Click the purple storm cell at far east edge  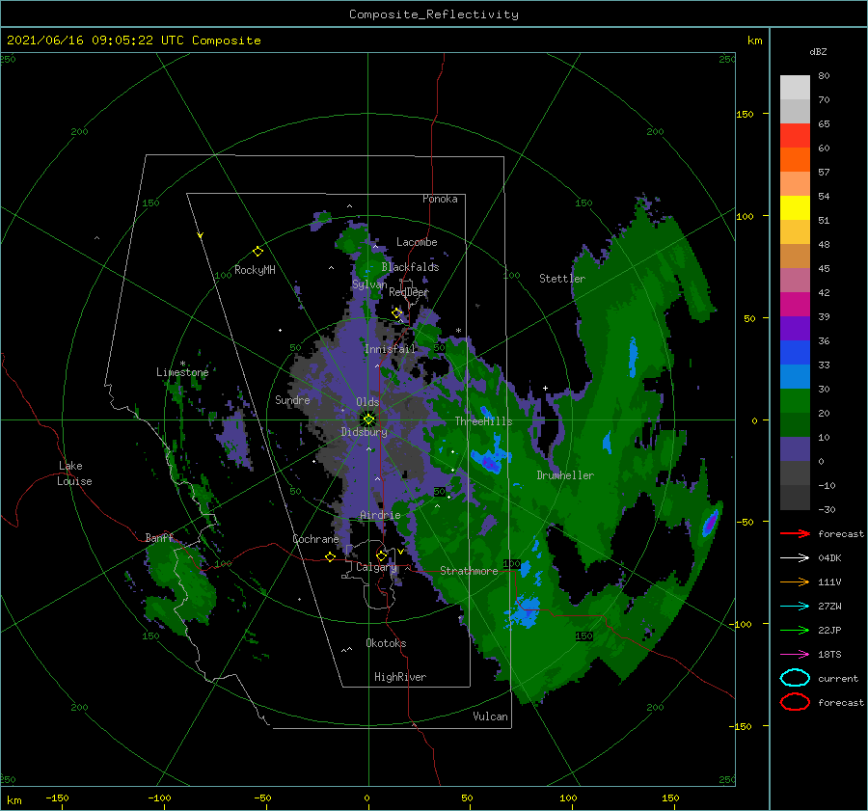tap(710, 523)
